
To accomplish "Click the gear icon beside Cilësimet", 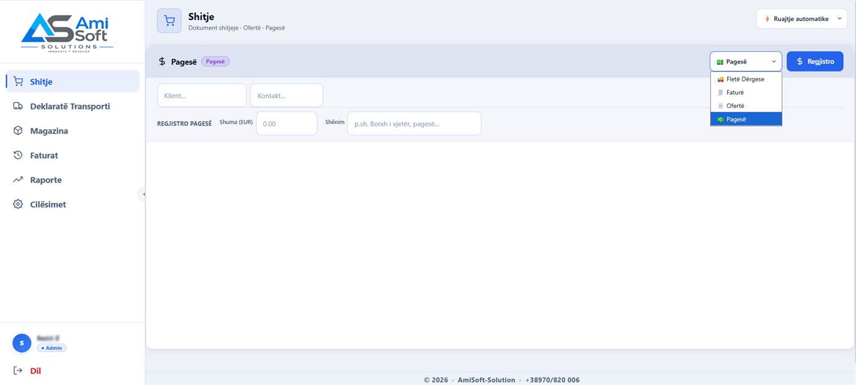I will tap(18, 204).
